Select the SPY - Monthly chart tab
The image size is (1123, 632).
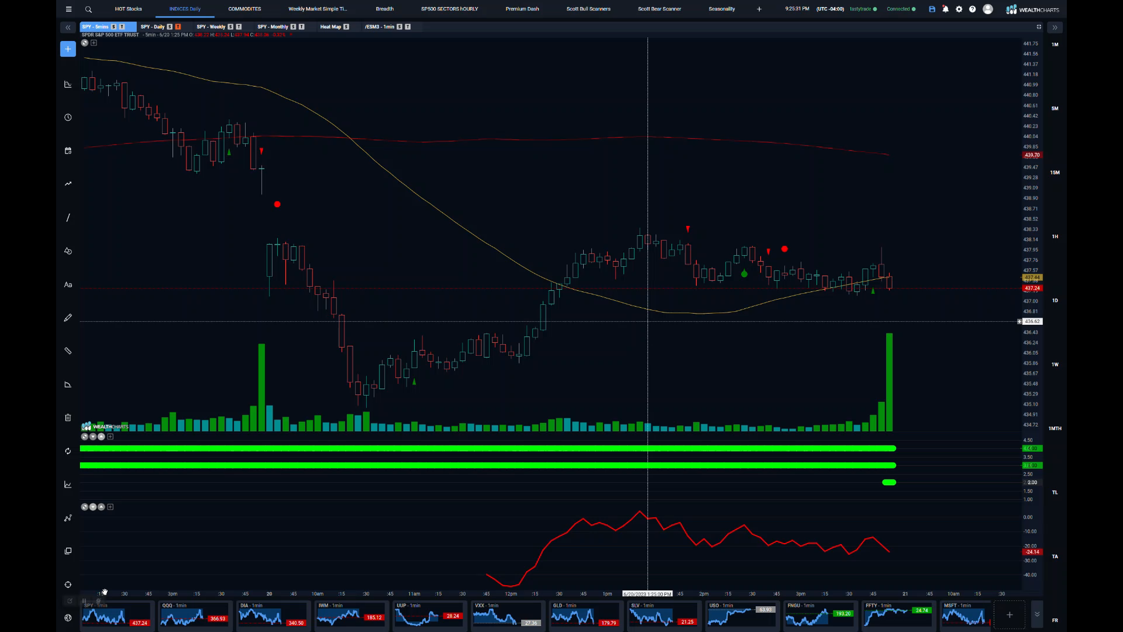[273, 27]
